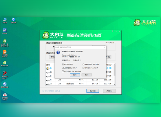Launch the Aida64 desktop shortcut

click(x=5, y=31)
